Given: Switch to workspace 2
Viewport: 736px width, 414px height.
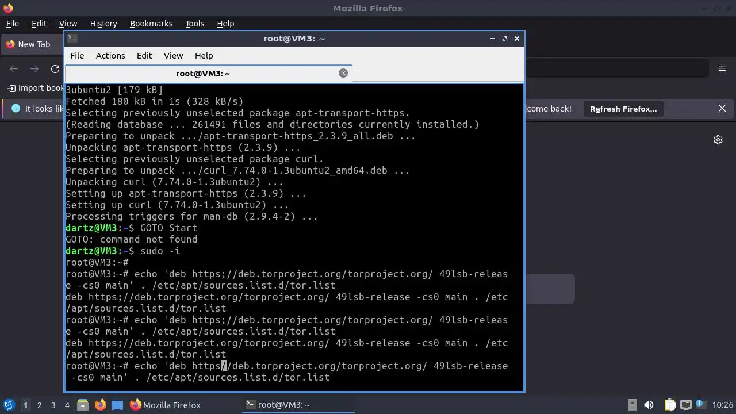Looking at the screenshot, I should coord(40,405).
